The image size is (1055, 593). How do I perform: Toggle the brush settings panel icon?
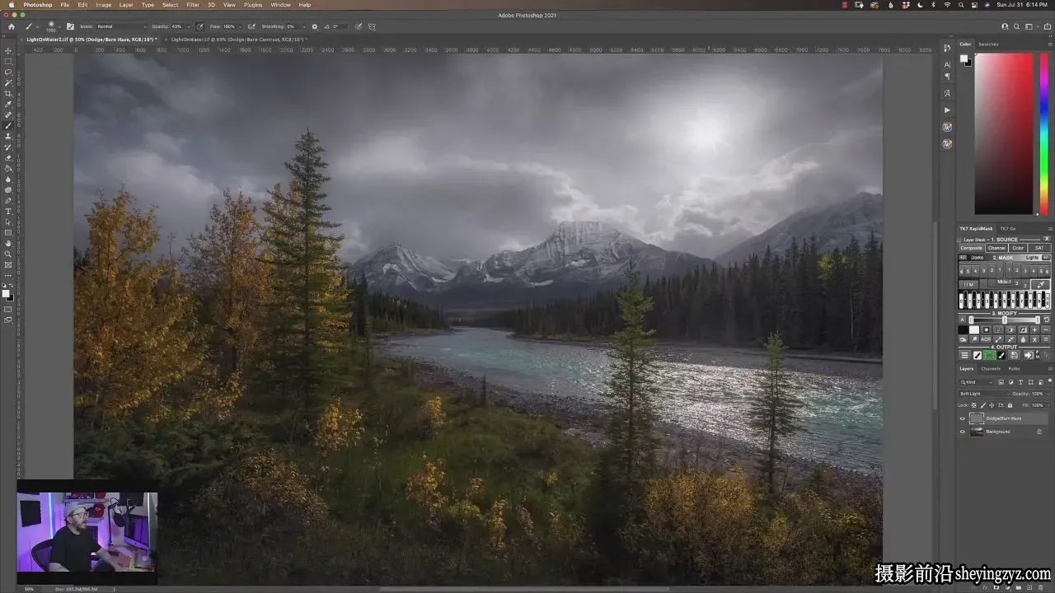click(x=70, y=26)
